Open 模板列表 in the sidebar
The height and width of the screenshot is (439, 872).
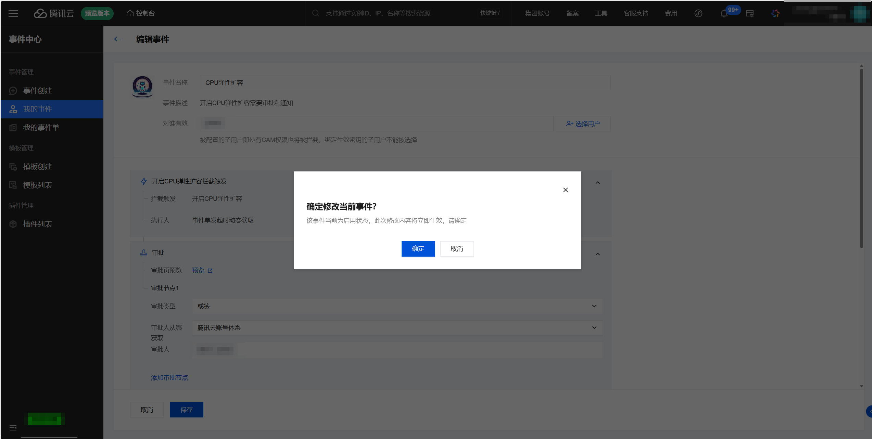click(38, 185)
